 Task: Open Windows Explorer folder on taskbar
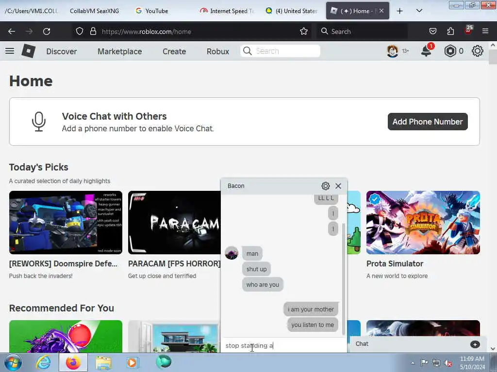click(104, 363)
